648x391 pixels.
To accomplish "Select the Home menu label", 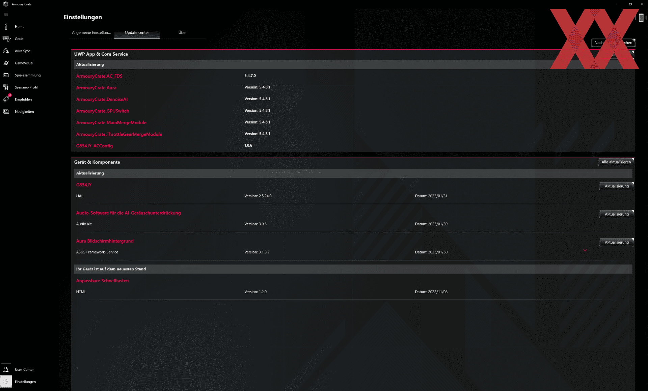I will [x=20, y=27].
